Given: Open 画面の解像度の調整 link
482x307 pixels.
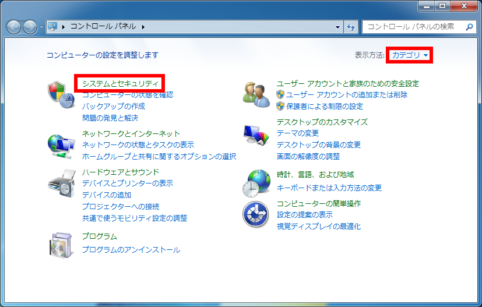Looking at the screenshot, I should pyautogui.click(x=308, y=157).
